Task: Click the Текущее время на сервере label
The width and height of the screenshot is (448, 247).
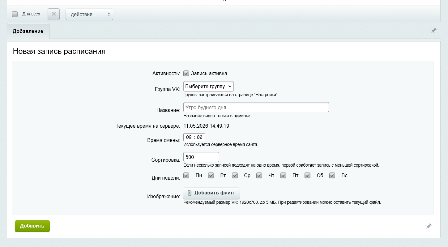Action: [x=148, y=126]
